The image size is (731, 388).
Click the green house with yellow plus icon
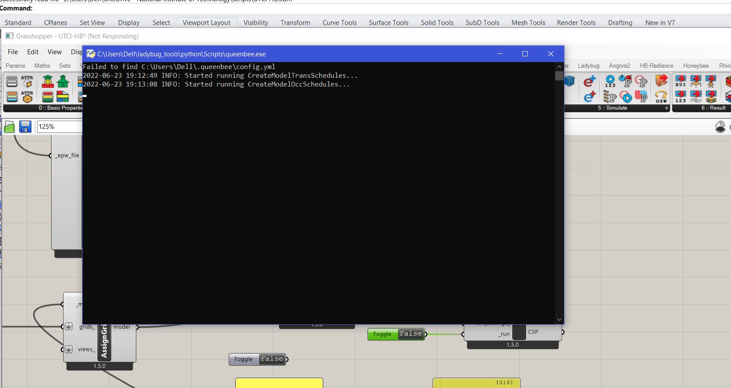48,81
